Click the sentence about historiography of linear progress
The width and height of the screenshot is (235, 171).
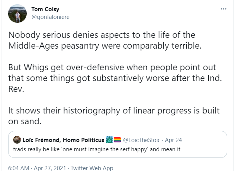click(x=114, y=116)
